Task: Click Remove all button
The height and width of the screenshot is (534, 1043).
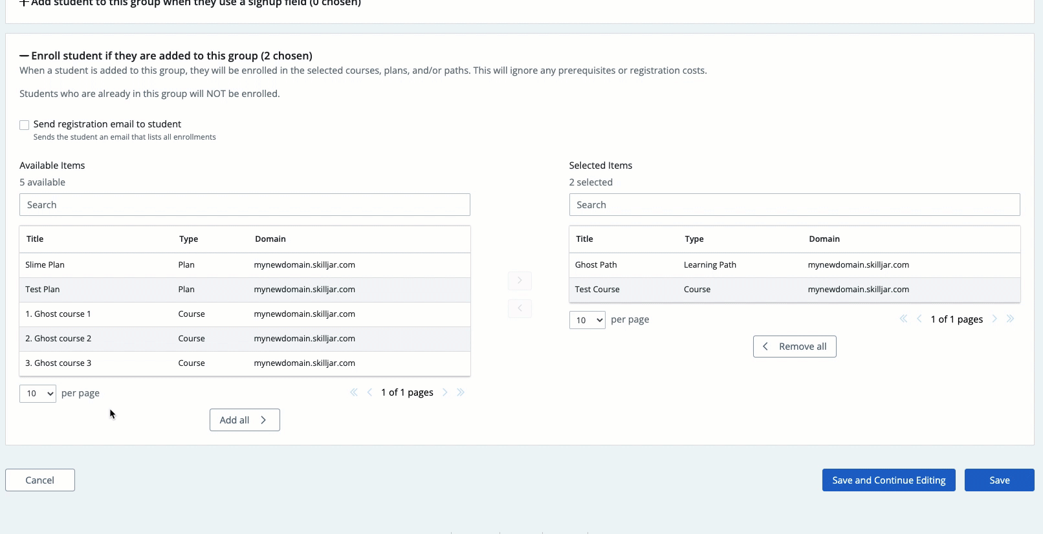Action: point(795,347)
